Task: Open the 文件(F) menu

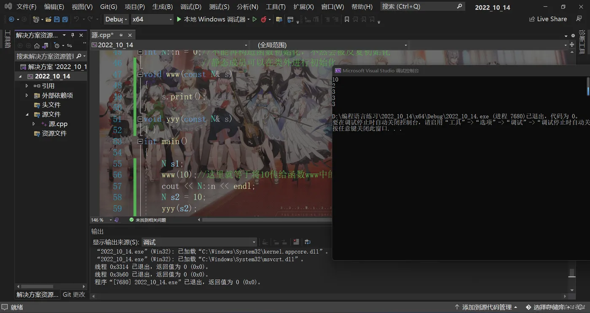Action: pos(27,7)
